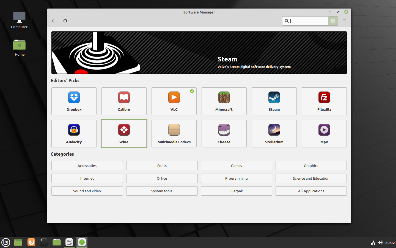Open the Files manager from the taskbar
The width and height of the screenshot is (396, 248).
[57, 242]
